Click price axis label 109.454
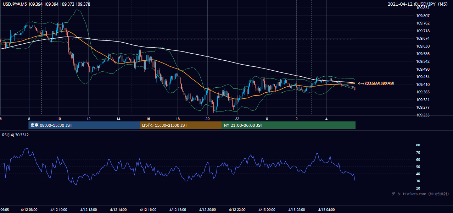The width and height of the screenshot is (453, 213). coord(423,77)
